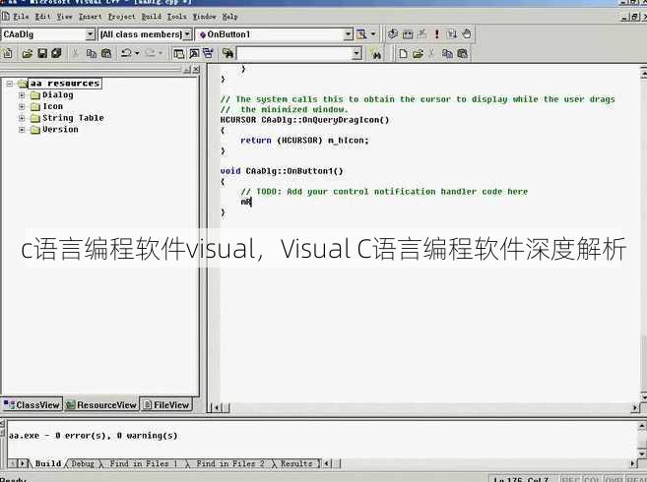Select the String Table tree item
The height and width of the screenshot is (482, 647).
[x=73, y=118]
